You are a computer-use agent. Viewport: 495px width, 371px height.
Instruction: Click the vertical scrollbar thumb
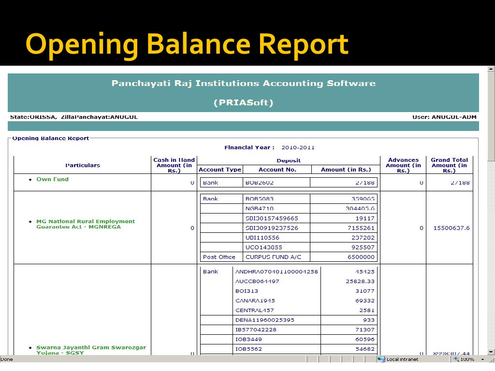click(x=491, y=117)
